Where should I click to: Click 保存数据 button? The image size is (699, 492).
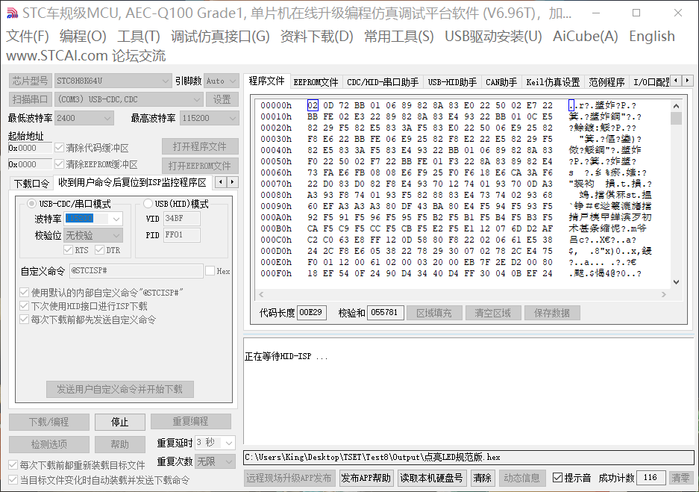click(x=552, y=313)
